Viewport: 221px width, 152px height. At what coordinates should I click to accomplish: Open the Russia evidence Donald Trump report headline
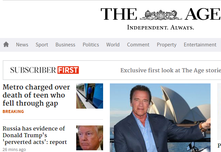click(35, 135)
